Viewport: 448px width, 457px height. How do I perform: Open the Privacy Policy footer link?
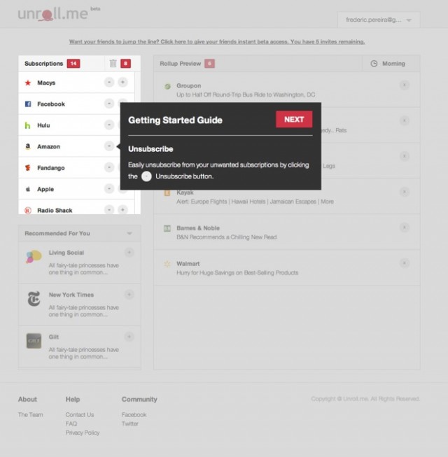click(83, 433)
